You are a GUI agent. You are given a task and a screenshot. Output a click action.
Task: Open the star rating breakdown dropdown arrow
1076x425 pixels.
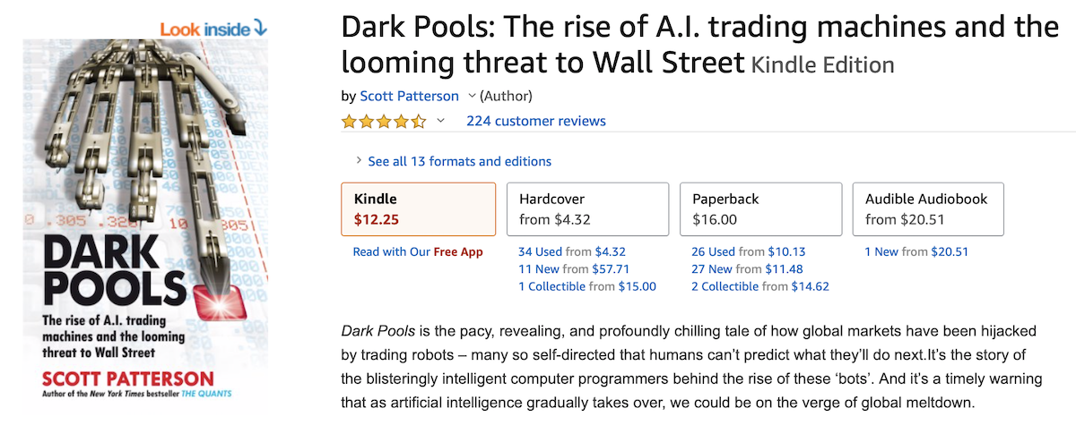point(440,121)
